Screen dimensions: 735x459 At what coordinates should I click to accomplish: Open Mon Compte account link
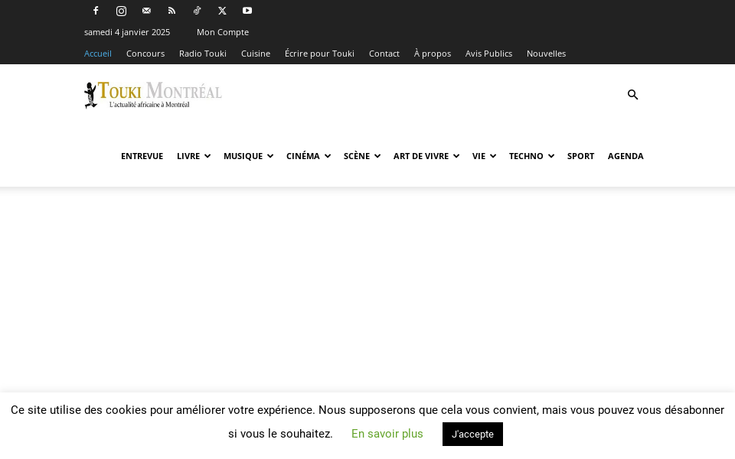click(x=222, y=32)
